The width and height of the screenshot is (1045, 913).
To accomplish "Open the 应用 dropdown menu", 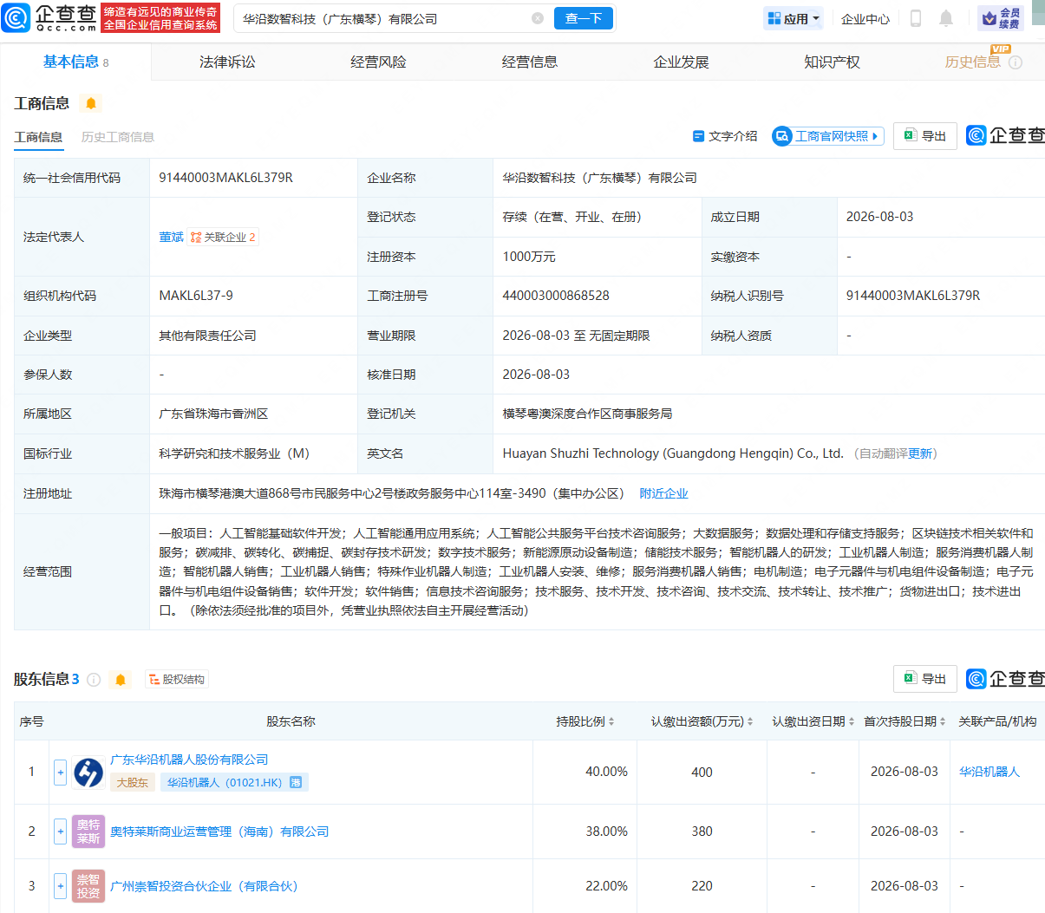I will click(794, 18).
